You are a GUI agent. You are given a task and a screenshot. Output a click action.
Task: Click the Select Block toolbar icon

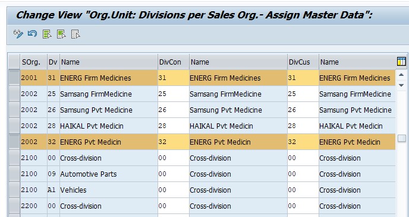click(x=61, y=34)
